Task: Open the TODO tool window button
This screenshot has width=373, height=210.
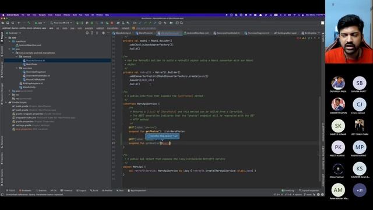Action: pos(10,191)
